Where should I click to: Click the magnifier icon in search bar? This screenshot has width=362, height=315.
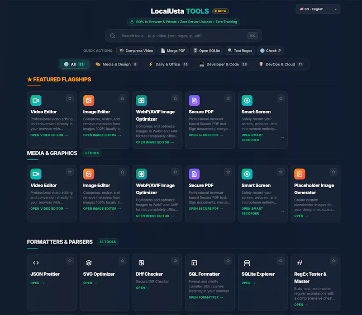113,36
